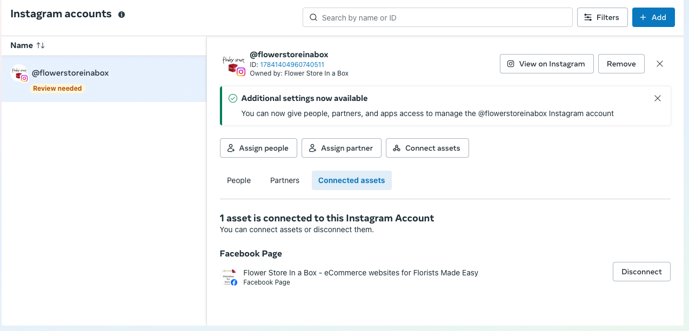Click the search magnifier icon
The image size is (689, 331).
click(x=313, y=18)
